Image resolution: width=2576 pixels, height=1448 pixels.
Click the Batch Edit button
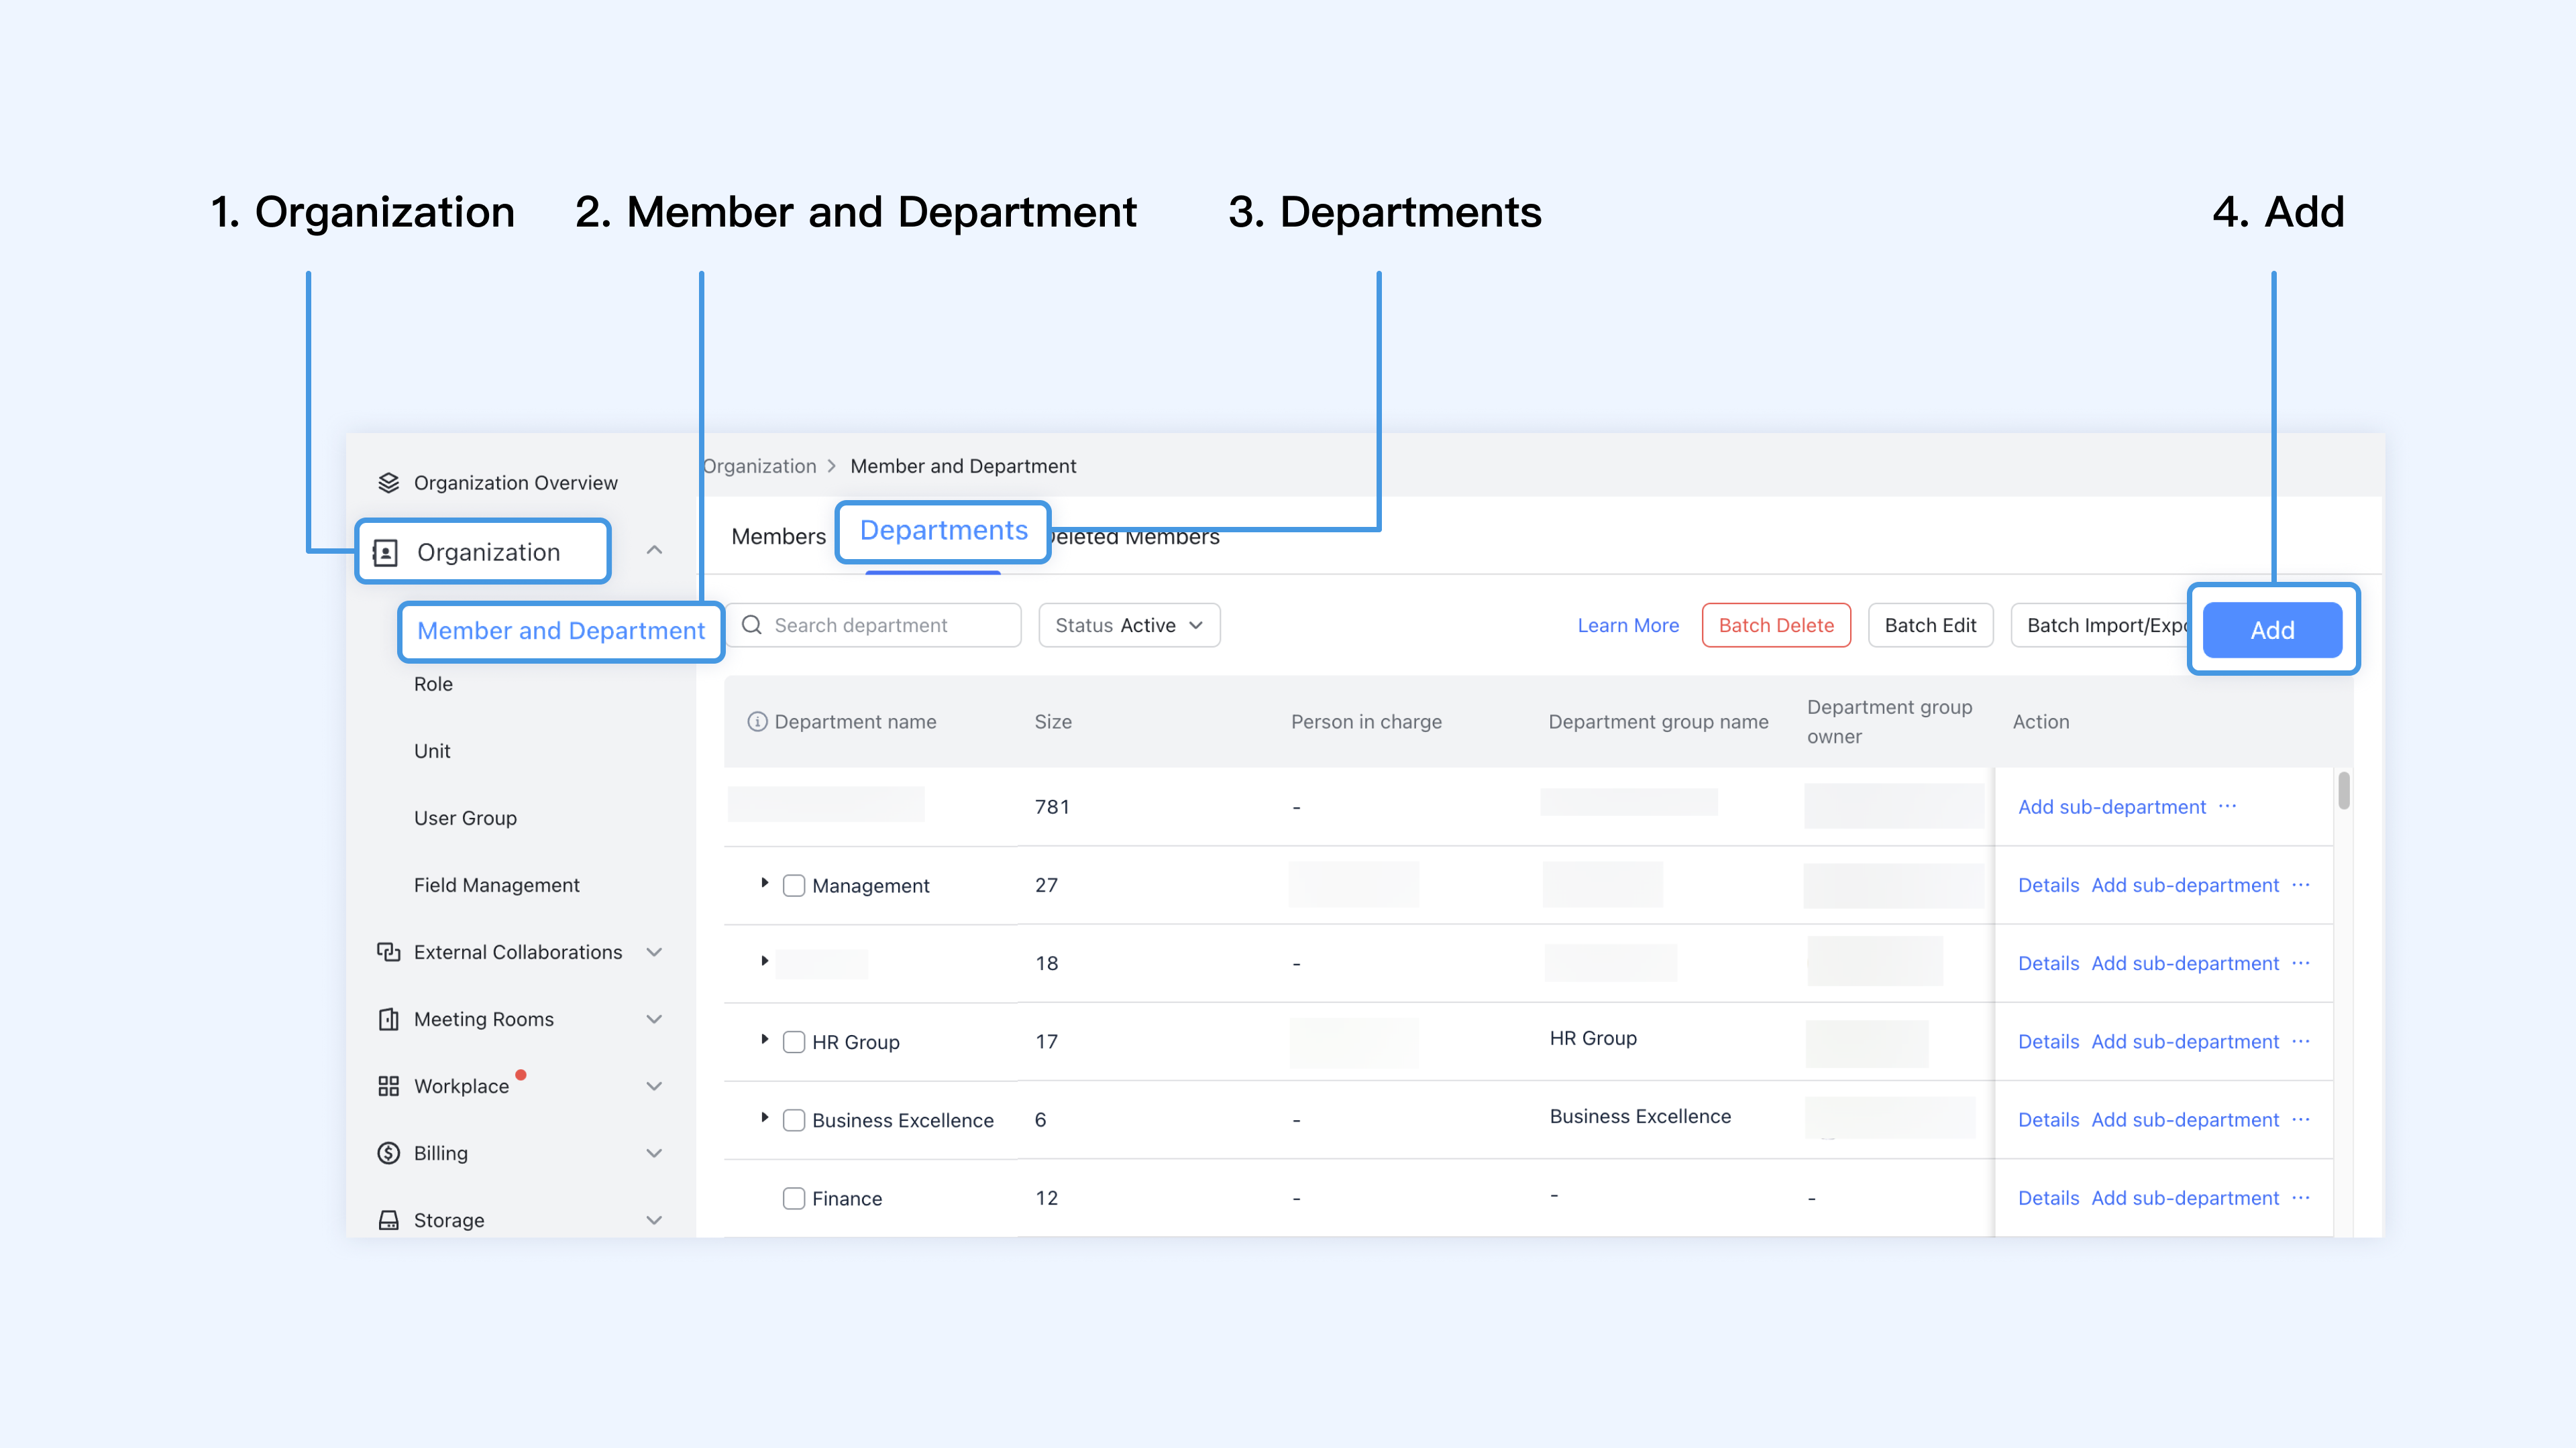(1930, 625)
